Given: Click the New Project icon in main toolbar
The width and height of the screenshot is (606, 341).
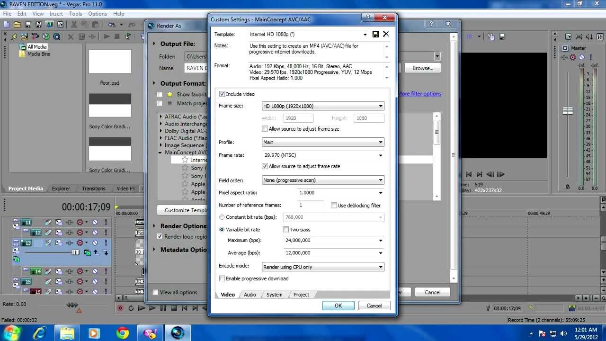Looking at the screenshot, I should [x=7, y=25].
